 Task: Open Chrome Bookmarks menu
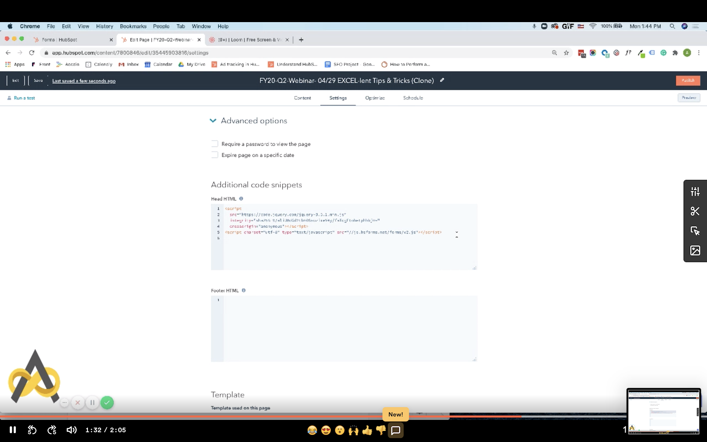point(133,26)
